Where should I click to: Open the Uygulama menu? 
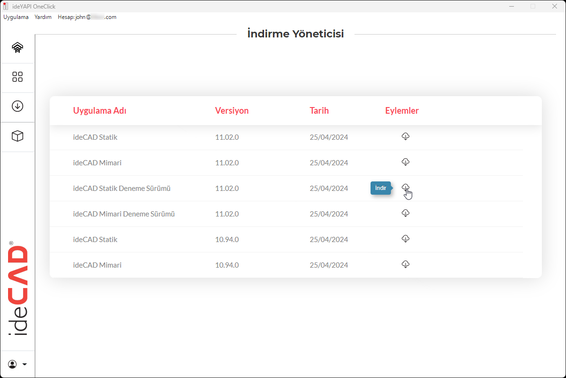(x=16, y=17)
